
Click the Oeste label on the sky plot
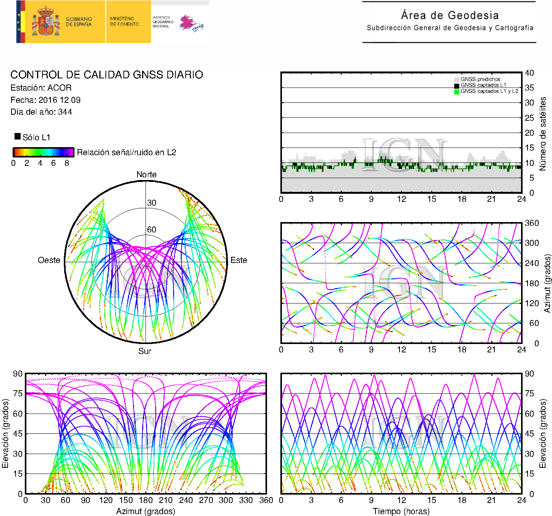coord(49,260)
